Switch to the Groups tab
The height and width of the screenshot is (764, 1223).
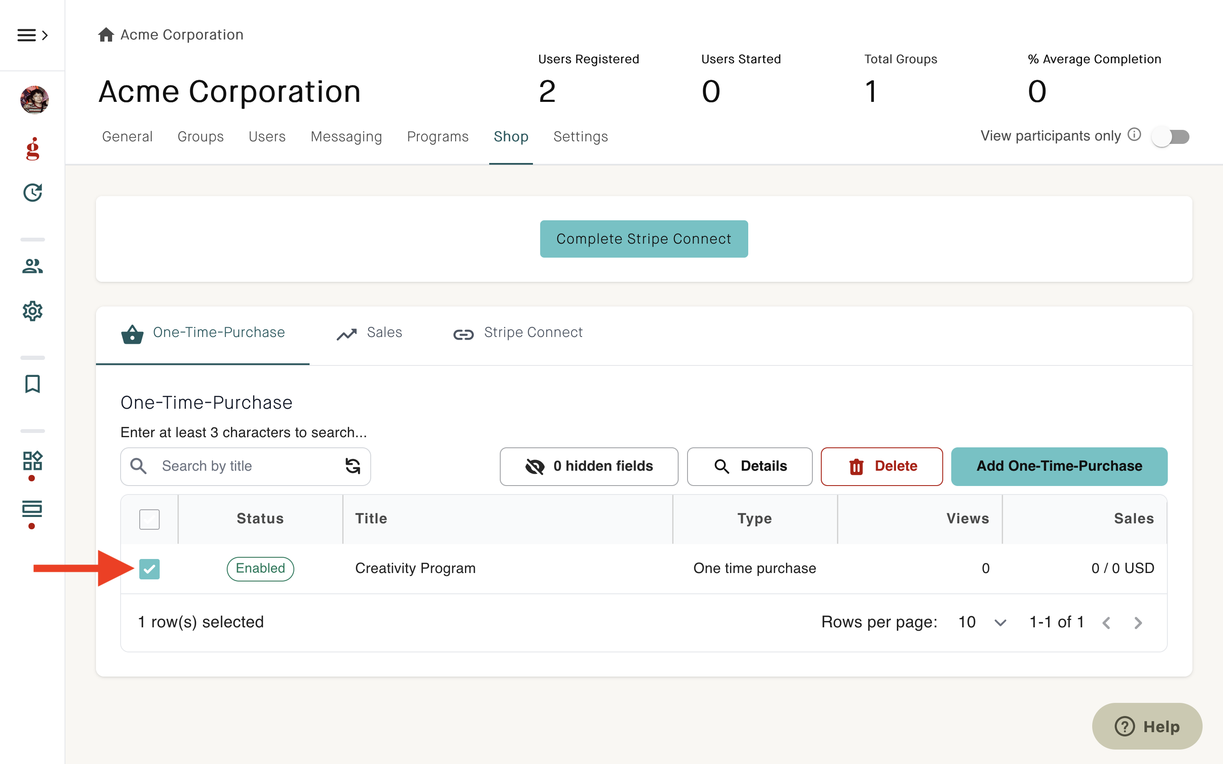click(200, 136)
